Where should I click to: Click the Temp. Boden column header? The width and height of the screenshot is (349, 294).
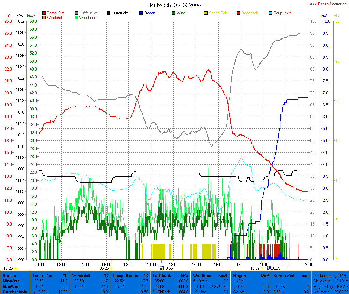[x=131, y=275]
